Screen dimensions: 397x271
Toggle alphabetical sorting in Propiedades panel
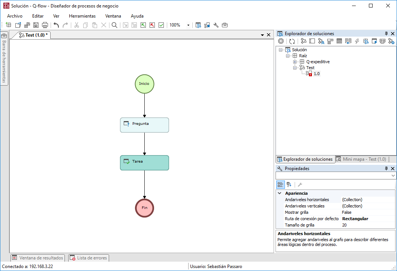tap(289, 185)
